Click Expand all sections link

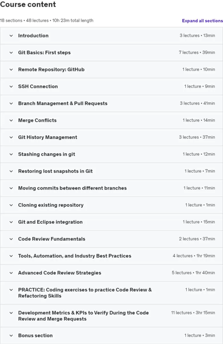point(202,21)
